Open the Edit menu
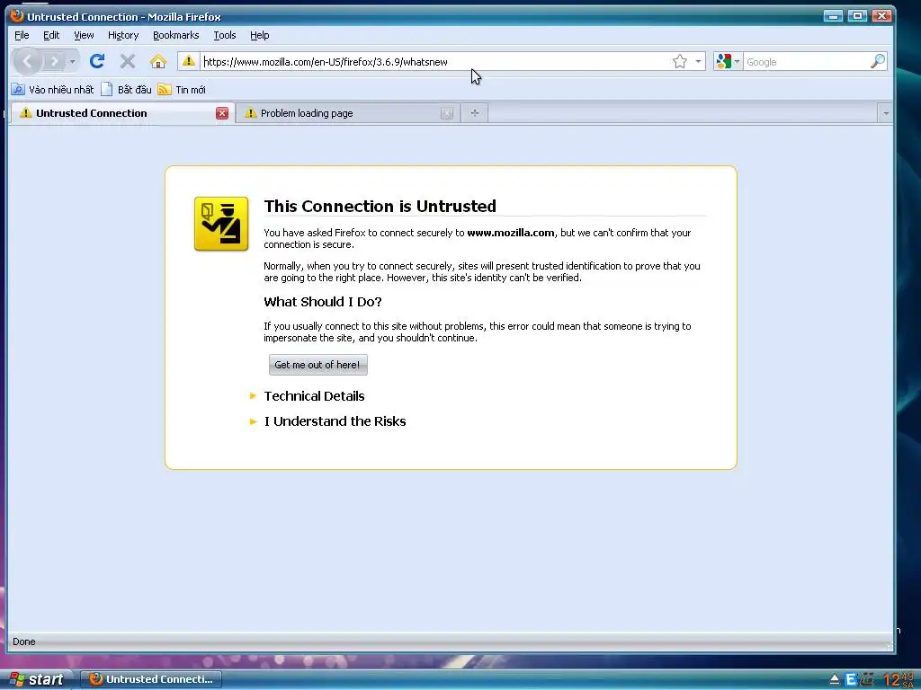Image resolution: width=921 pixels, height=690 pixels. 51,35
